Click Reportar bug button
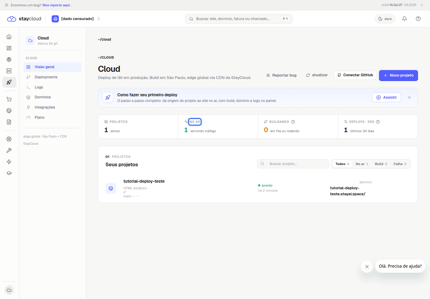 pyautogui.click(x=281, y=75)
